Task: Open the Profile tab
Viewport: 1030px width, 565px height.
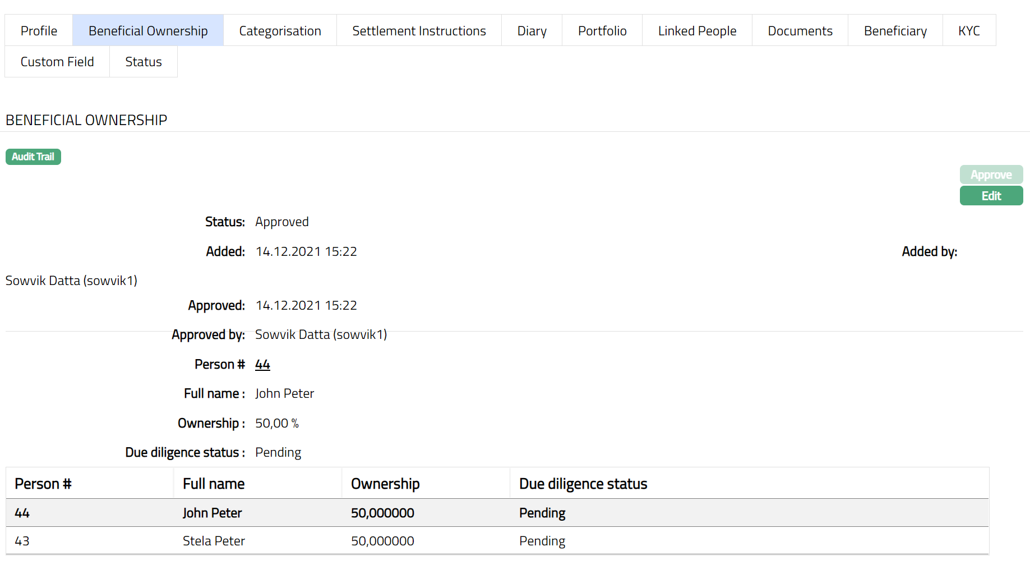Action: pyautogui.click(x=39, y=31)
